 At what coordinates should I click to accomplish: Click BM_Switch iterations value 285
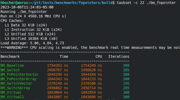tap(126, 70)
